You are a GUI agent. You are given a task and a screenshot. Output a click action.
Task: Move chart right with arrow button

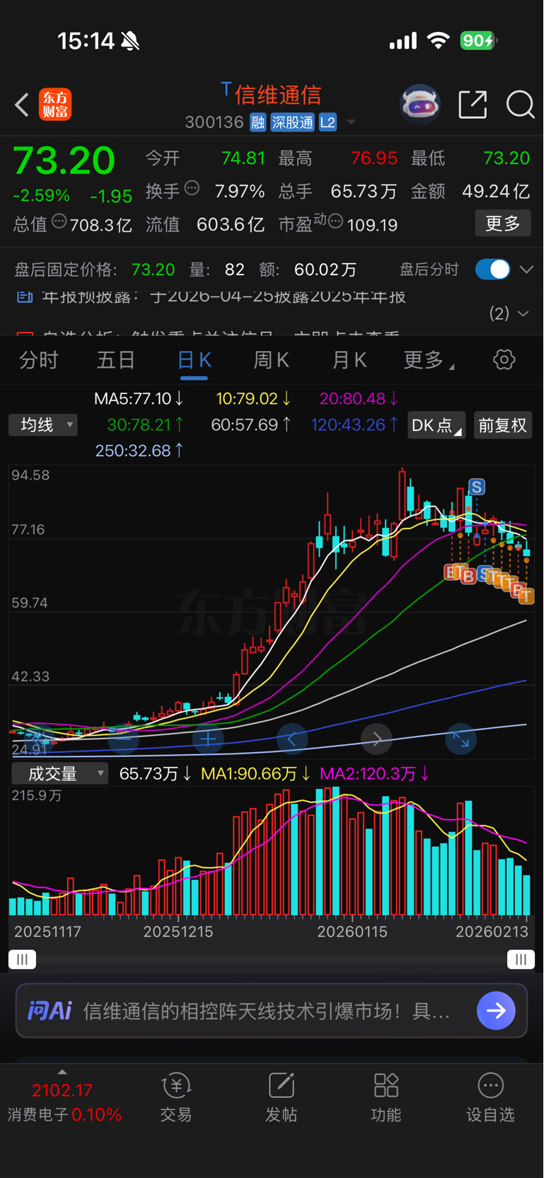click(x=376, y=739)
